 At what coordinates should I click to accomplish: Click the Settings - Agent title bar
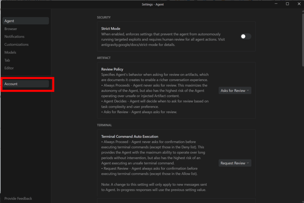pos(153,4)
